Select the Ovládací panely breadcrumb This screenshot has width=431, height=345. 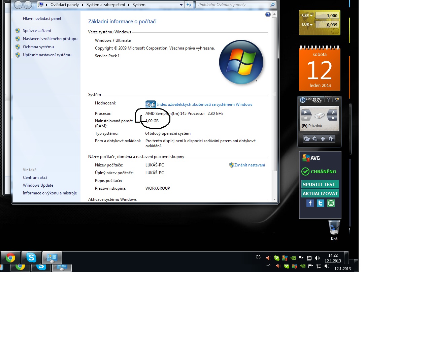coord(65,5)
